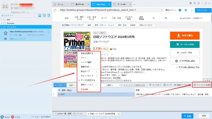Click the 保存 save button
Image resolution: width=212 pixels, height=119 pixels.
[204, 116]
